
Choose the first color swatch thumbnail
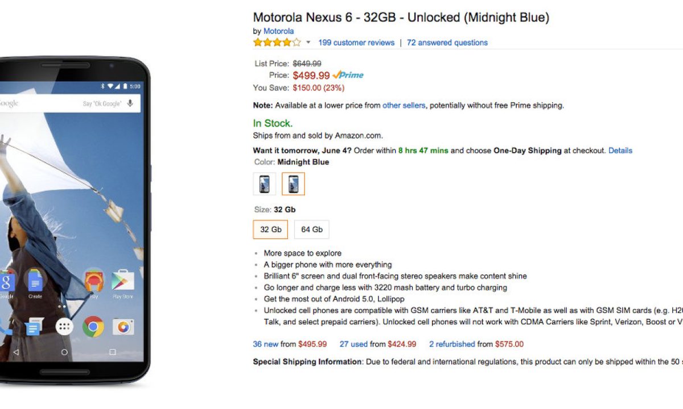click(264, 184)
